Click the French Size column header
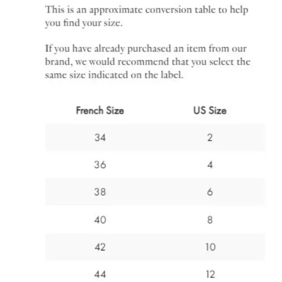282x282 pixels. click(100, 110)
